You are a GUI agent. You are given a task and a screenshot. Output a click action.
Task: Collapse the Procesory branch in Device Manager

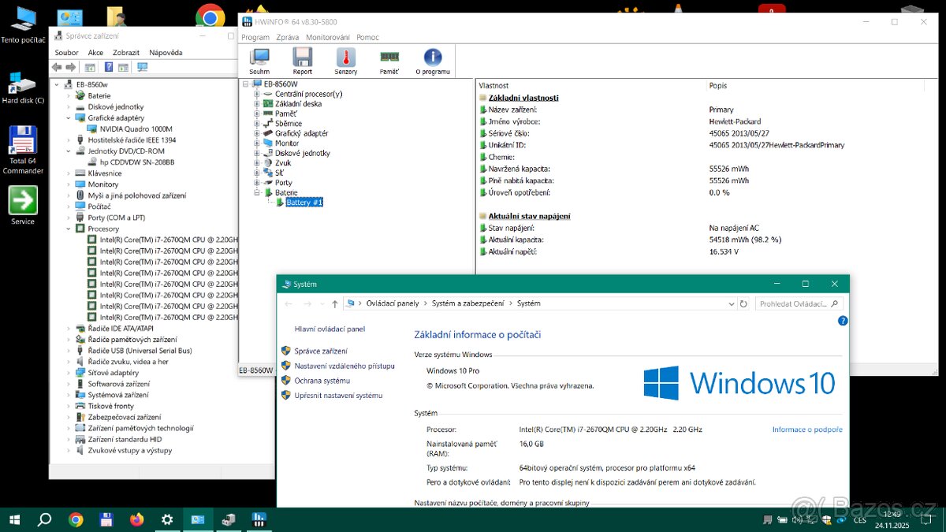[68, 228]
